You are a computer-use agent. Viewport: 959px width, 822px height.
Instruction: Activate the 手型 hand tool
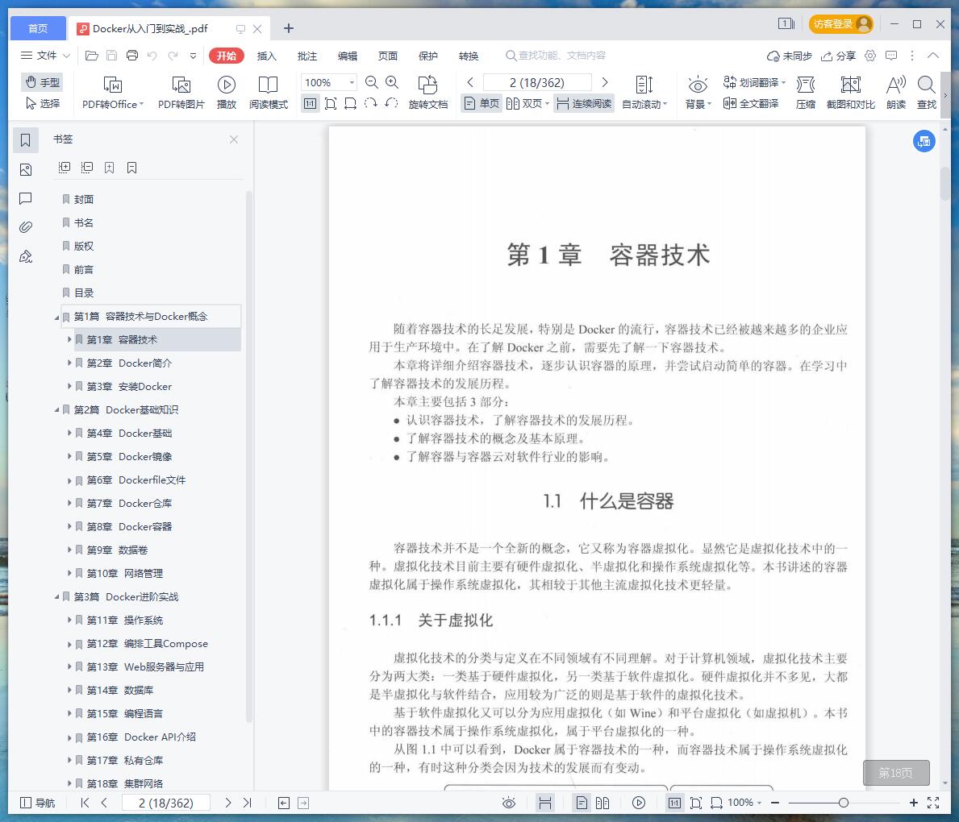[x=42, y=82]
